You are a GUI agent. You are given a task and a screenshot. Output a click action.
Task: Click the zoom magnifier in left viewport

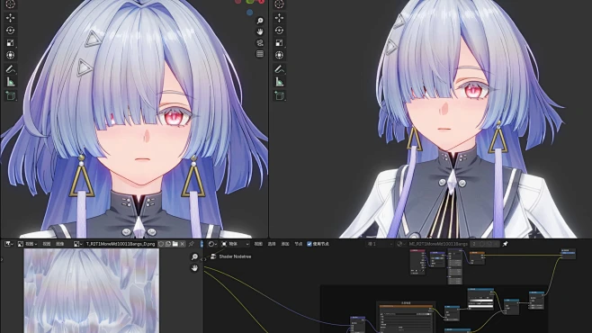pyautogui.click(x=260, y=21)
